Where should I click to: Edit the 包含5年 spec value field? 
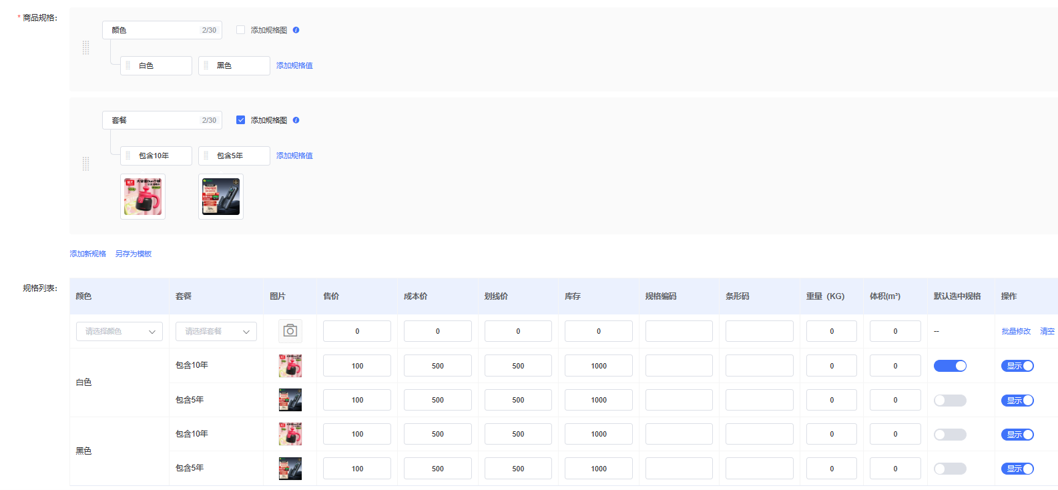(x=234, y=156)
